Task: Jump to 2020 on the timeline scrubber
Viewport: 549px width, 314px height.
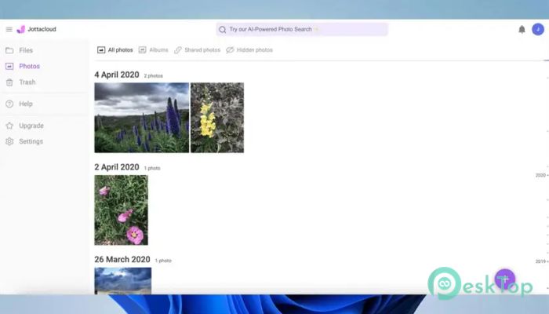Action: (541, 175)
